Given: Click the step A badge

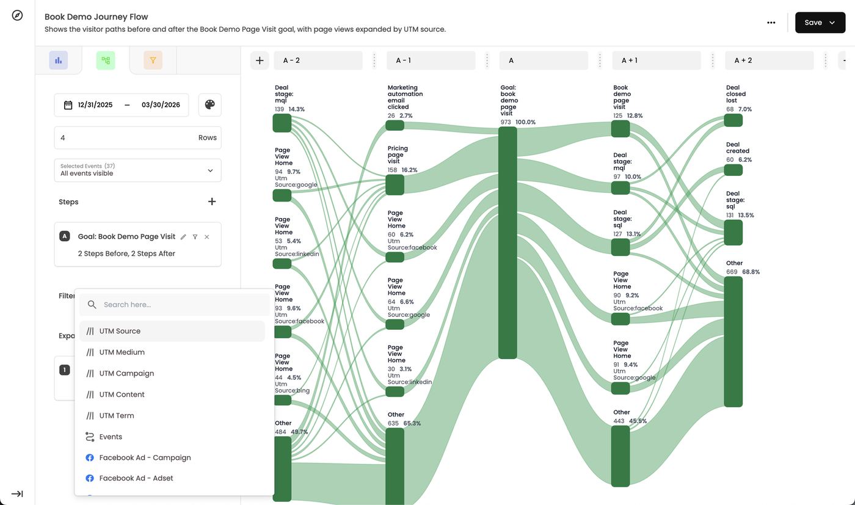Looking at the screenshot, I should 65,236.
